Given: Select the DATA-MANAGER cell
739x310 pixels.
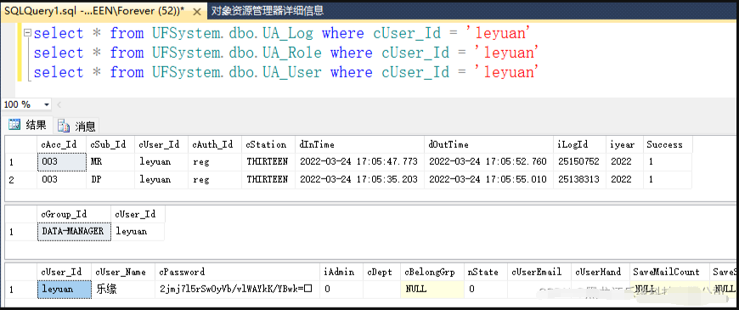Looking at the screenshot, I should (x=74, y=231).
